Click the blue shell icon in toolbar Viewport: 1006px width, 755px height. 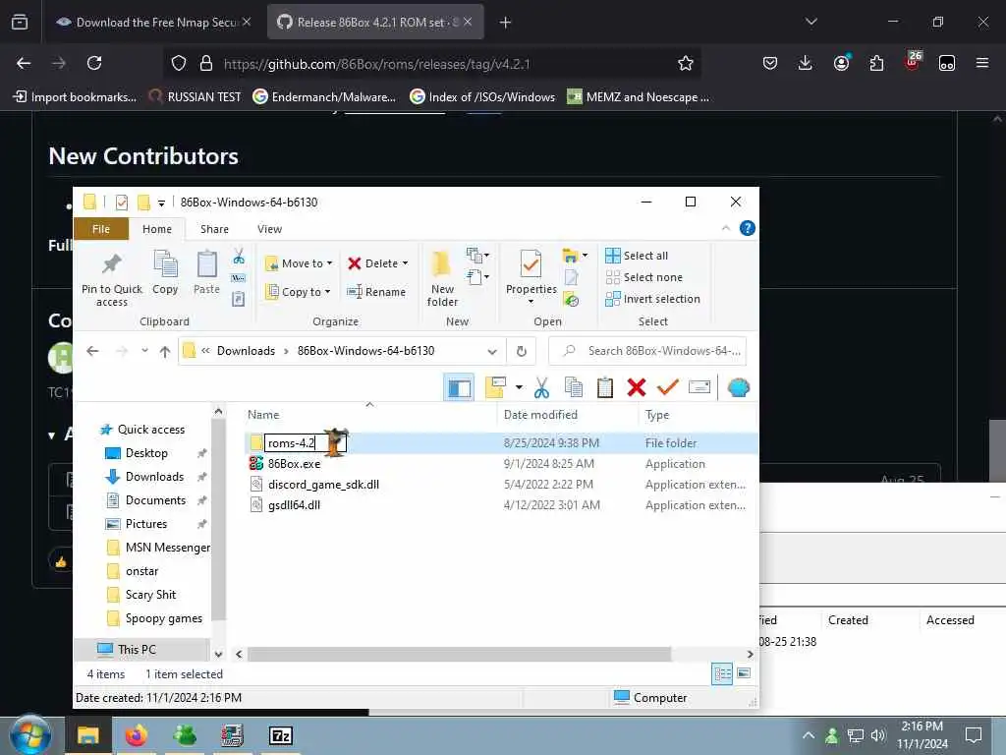click(739, 387)
